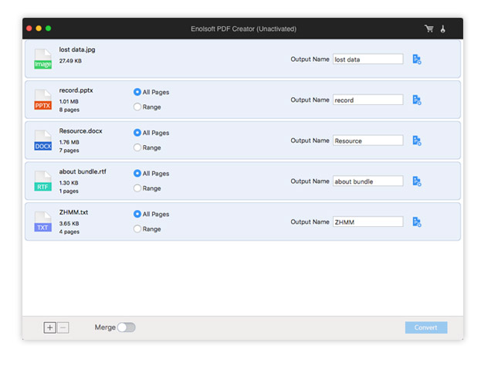Select All Pages for record.pptx
The width and height of the screenshot is (481, 373).
click(137, 92)
